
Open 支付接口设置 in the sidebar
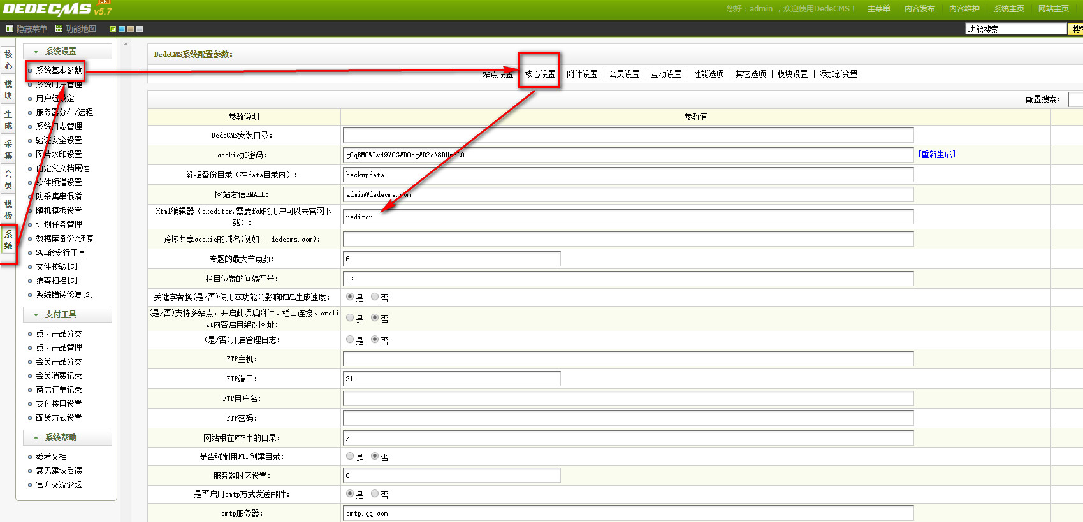[59, 403]
